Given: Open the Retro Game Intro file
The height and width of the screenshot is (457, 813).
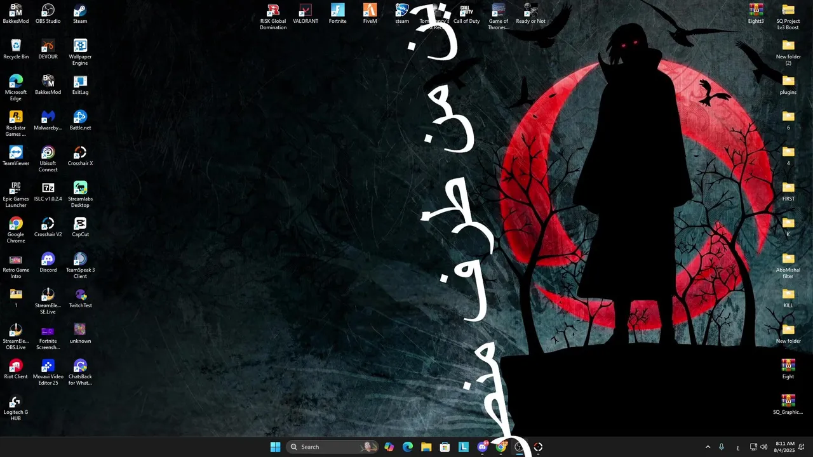Looking at the screenshot, I should [x=16, y=266].
